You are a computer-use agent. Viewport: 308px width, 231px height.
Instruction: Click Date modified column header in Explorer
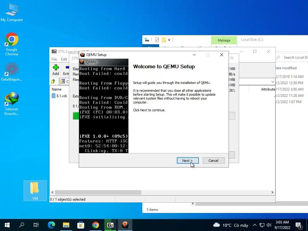pyautogui.click(x=286, y=68)
